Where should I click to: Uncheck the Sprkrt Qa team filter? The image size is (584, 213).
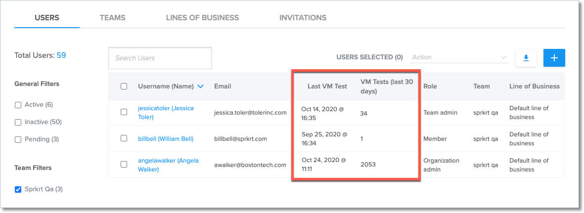[x=18, y=189]
